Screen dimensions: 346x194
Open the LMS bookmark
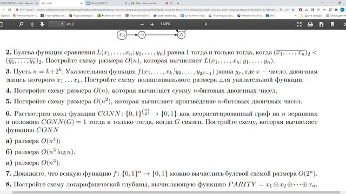coord(270,16)
